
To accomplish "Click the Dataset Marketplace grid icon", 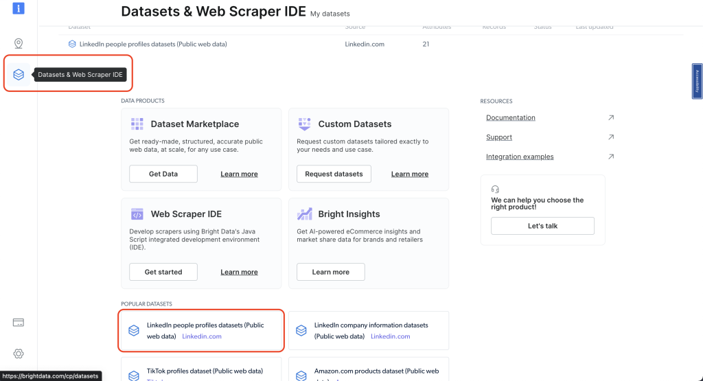I will pos(137,124).
